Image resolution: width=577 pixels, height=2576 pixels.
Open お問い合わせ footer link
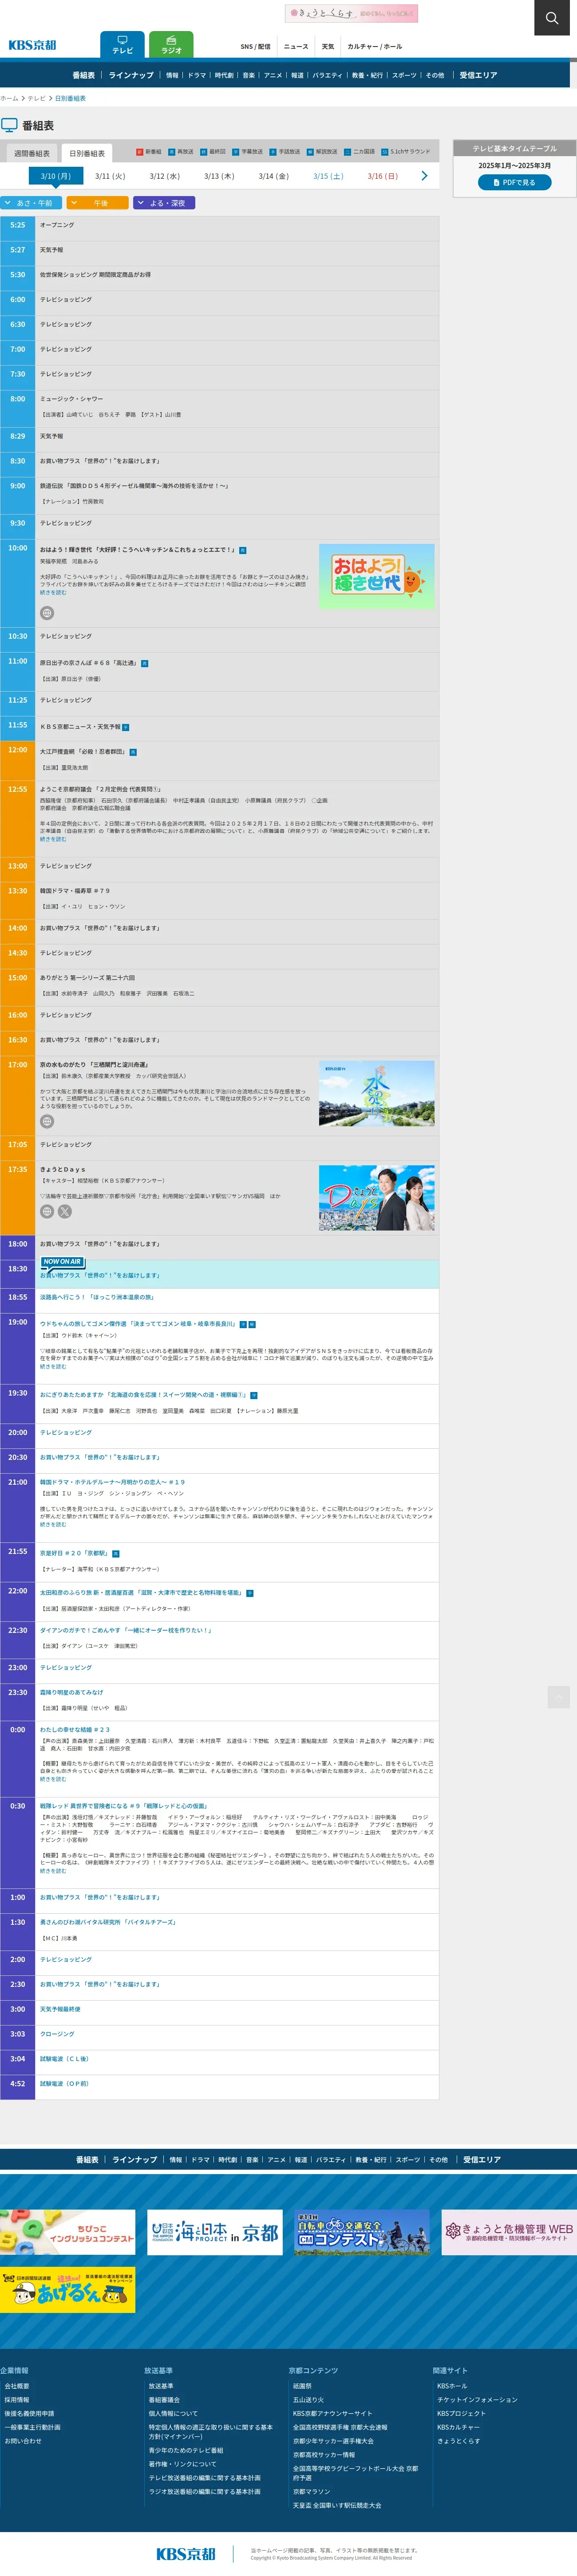[x=23, y=2441]
